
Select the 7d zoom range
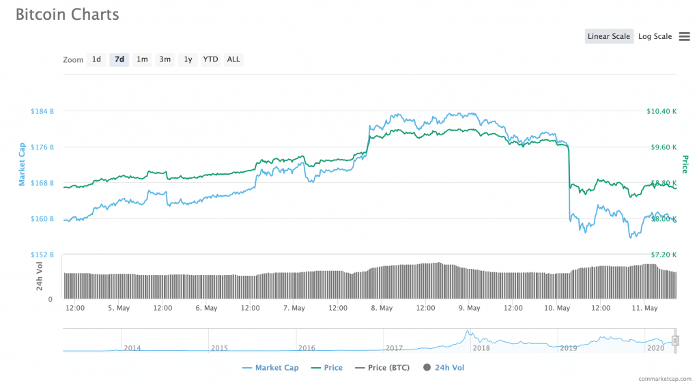[x=119, y=59]
